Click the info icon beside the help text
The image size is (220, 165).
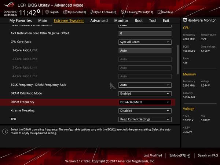[x=5, y=132]
